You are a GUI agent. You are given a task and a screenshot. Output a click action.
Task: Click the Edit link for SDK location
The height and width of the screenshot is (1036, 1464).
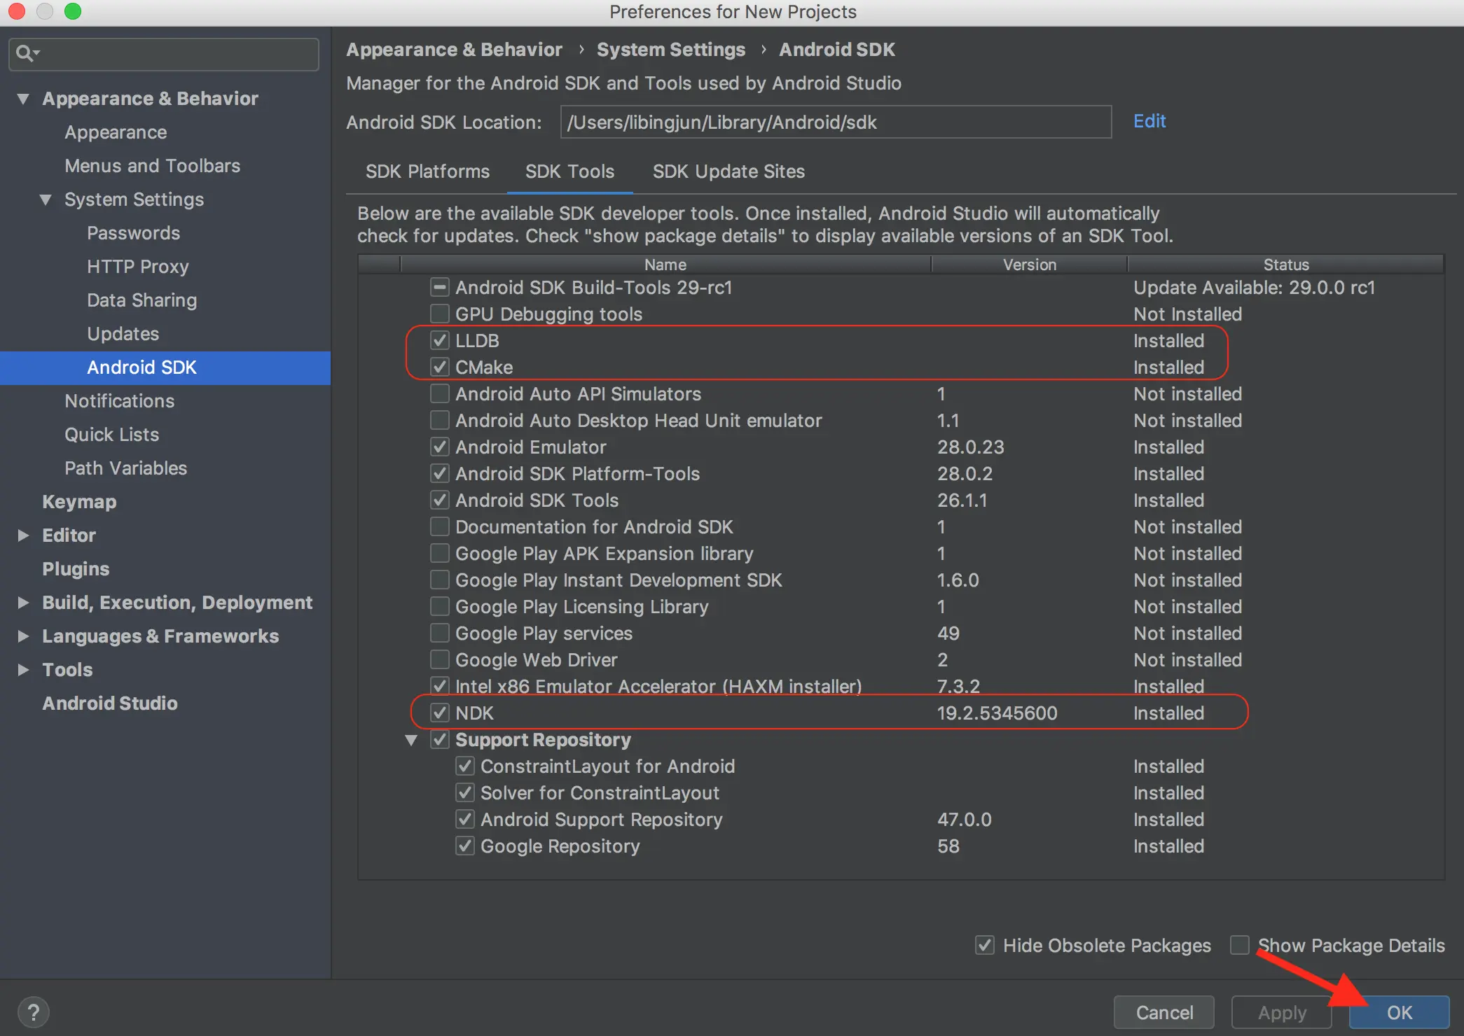1149,121
